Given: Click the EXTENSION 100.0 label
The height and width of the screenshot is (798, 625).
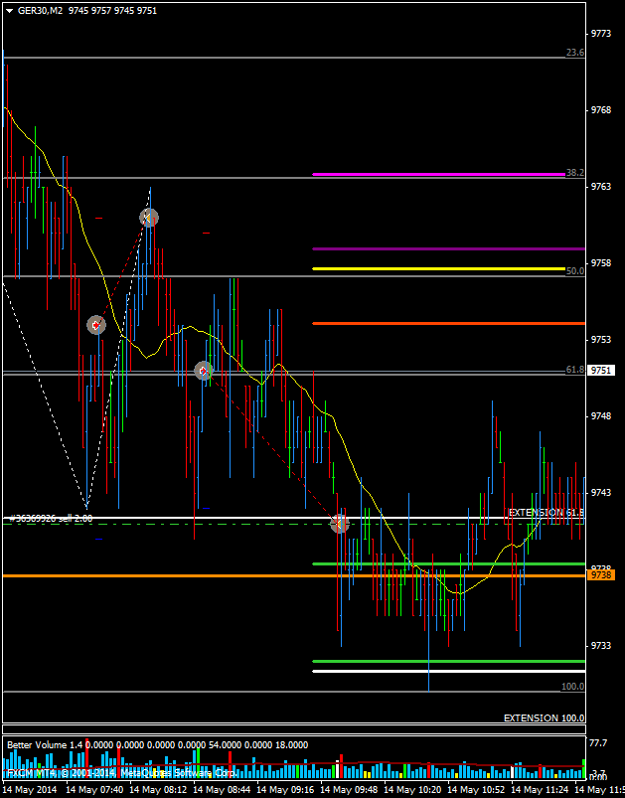Looking at the screenshot, I should coord(544,718).
